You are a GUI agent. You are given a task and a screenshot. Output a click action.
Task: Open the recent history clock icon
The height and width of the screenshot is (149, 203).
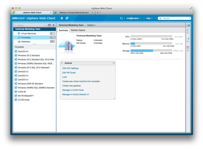tap(49, 25)
